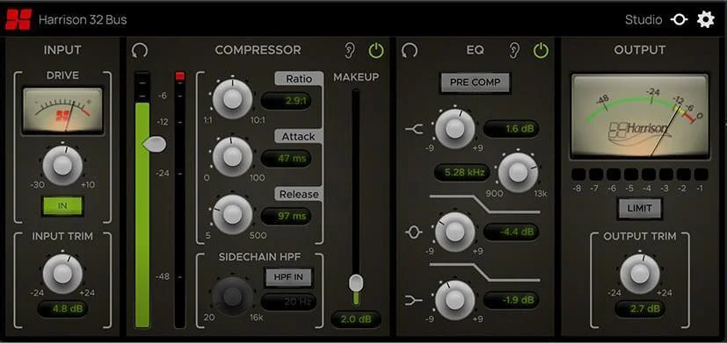Viewport: 727px width, 343px height.
Task: Toggle the Drive IN button
Action: click(62, 206)
